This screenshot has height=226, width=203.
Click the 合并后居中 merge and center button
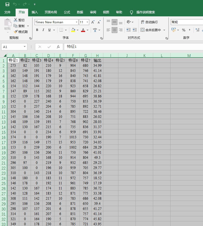coord(151,30)
